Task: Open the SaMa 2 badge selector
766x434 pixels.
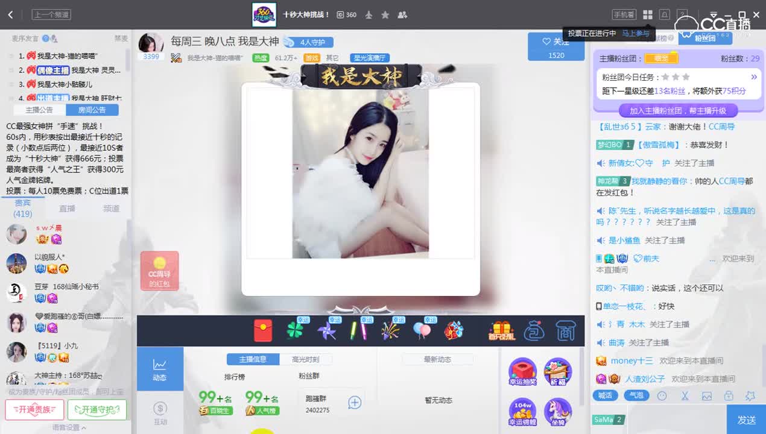Action: pos(609,420)
